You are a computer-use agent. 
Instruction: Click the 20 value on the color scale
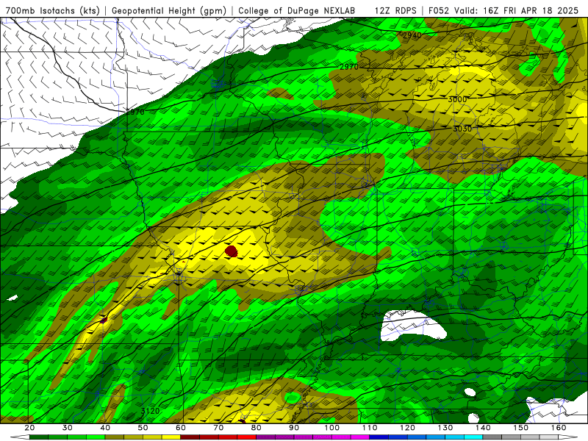[29, 428]
